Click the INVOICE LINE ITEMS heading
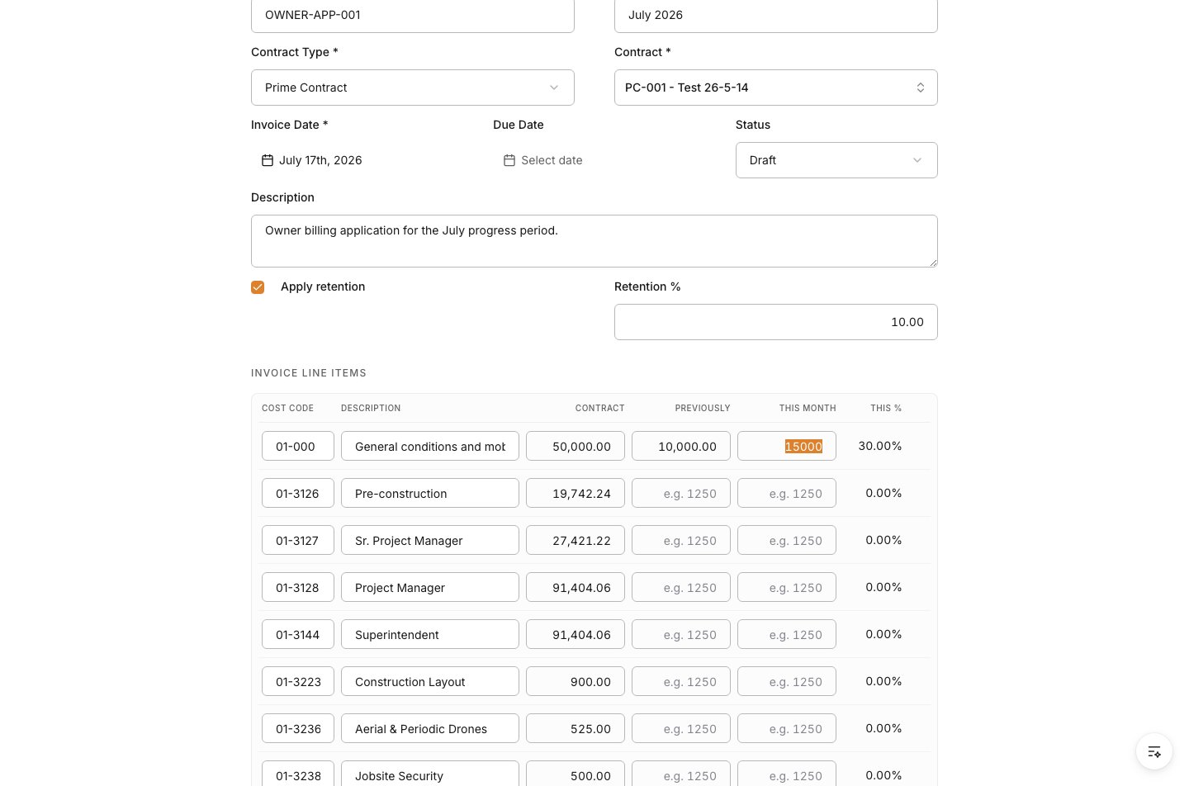 tap(309, 373)
